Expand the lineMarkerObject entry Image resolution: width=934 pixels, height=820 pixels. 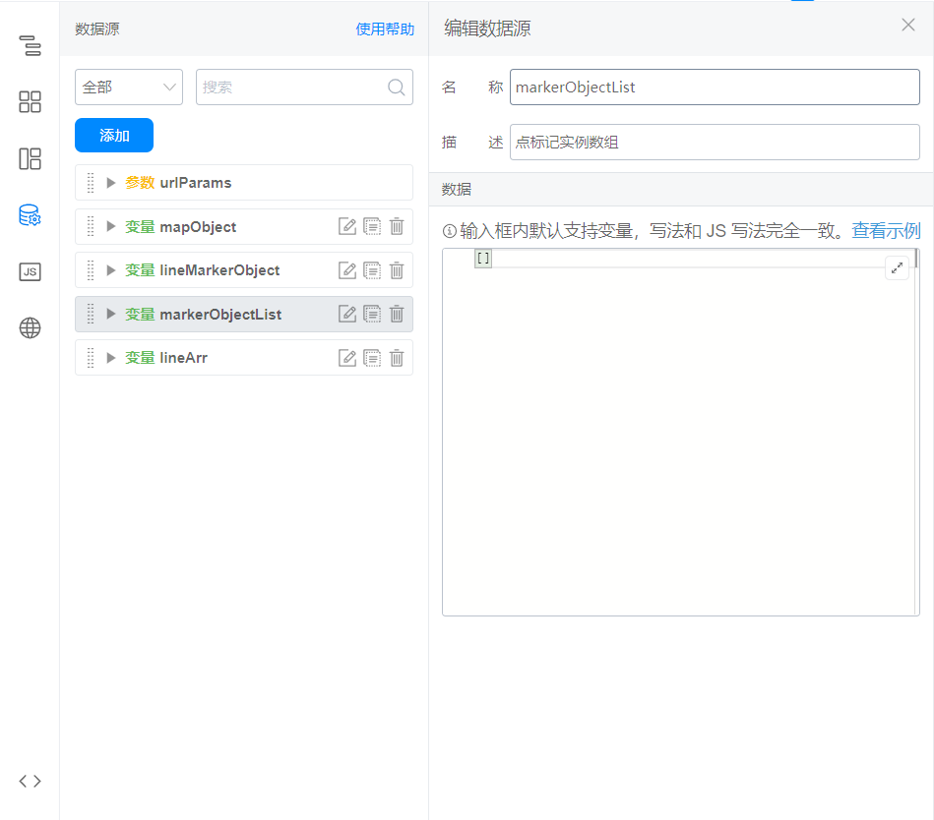(x=111, y=270)
